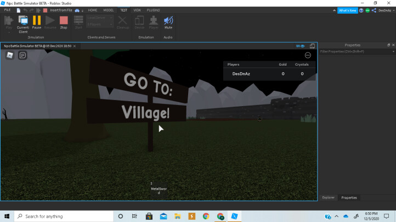Switch to the MODEL ribbon tab
The width and height of the screenshot is (396, 222).
[x=109, y=10]
